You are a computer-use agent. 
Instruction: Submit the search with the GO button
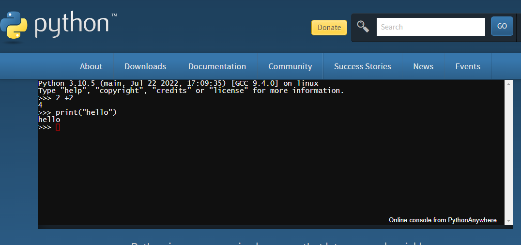[502, 26]
